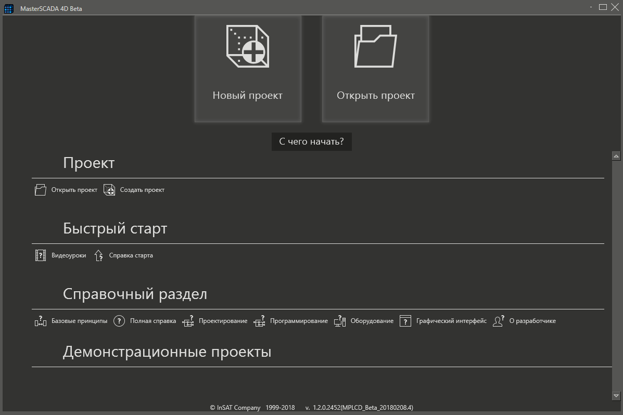Click the large New Project cube icon
This screenshot has height=415, width=623.
pyautogui.click(x=248, y=47)
